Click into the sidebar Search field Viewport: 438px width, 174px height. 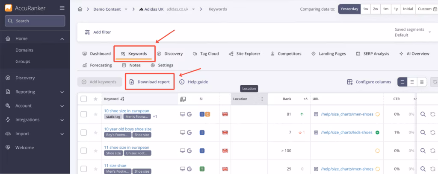coord(35,20)
